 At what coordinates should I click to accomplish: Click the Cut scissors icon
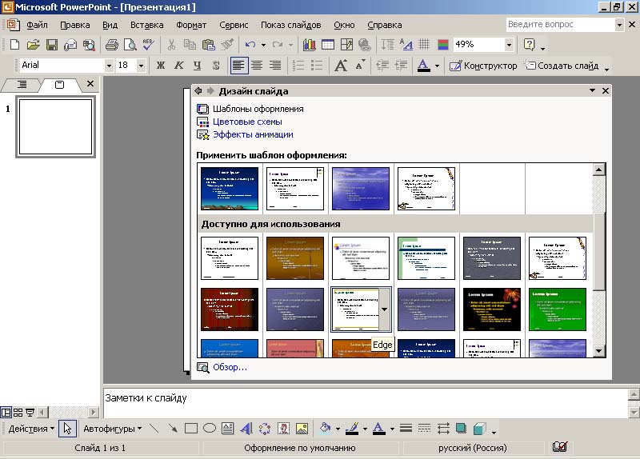coord(171,45)
